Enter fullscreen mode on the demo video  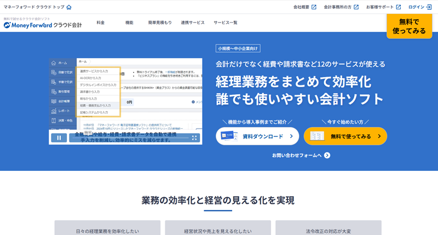tap(194, 138)
